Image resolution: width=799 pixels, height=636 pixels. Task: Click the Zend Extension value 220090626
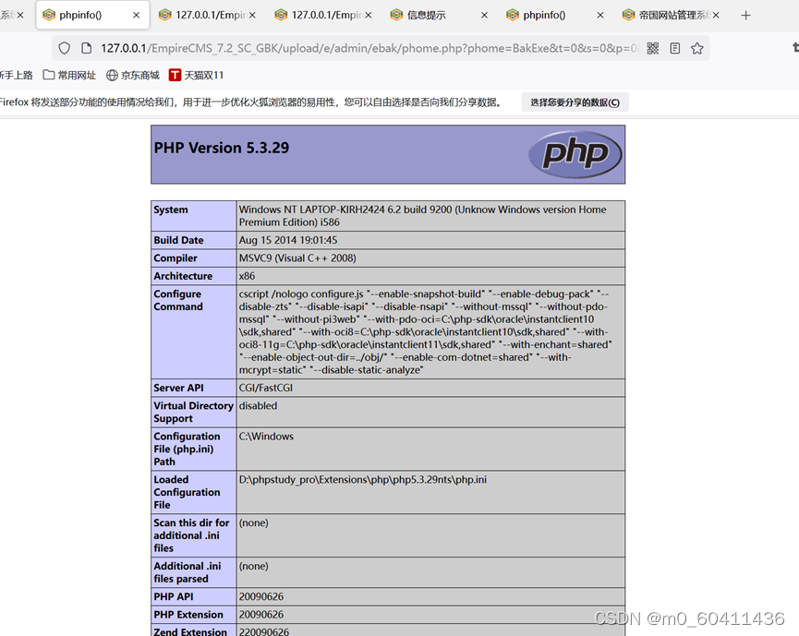click(x=264, y=632)
